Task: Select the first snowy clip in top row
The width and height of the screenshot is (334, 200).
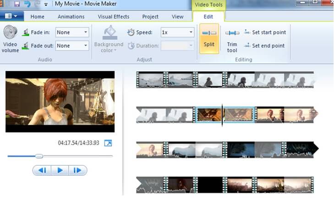Action: 151,80
